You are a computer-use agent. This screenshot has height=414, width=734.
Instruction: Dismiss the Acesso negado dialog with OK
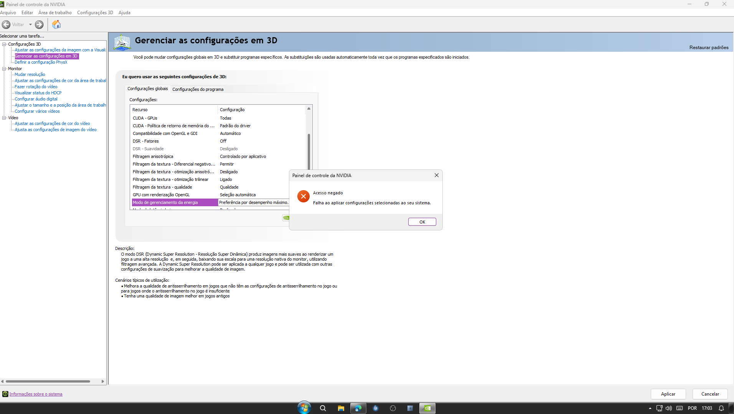pyautogui.click(x=422, y=222)
